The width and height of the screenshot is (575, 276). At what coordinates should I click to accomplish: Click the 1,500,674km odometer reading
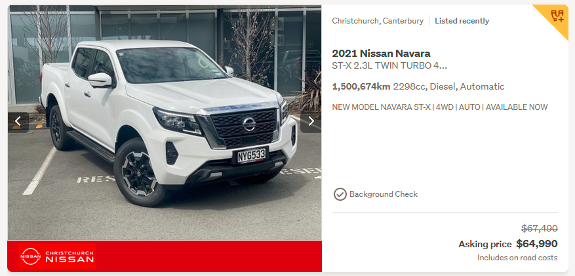click(361, 87)
